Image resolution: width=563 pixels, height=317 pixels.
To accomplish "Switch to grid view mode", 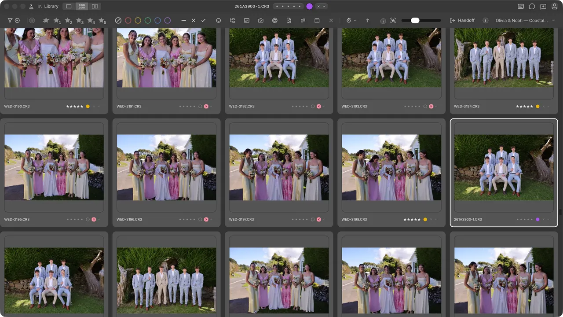I will pos(81,7).
